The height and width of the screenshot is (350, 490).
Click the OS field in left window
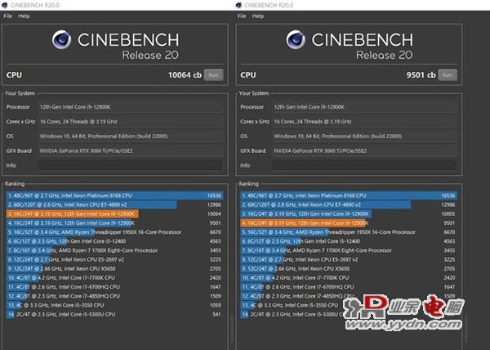(x=131, y=136)
